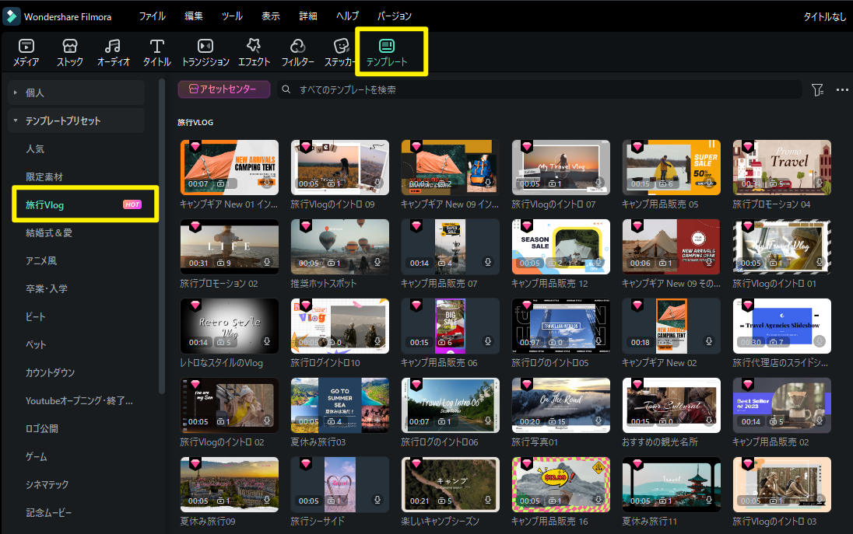Select the 結婚式＆愛 category
This screenshot has width=853, height=534.
48,232
